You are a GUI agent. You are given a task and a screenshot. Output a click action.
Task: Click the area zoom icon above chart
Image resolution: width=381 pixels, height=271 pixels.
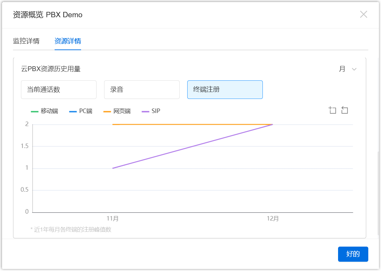pos(332,110)
